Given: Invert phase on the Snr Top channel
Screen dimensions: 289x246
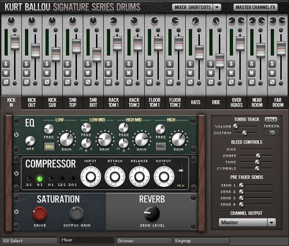Looking at the screenshot, I should [67, 82].
